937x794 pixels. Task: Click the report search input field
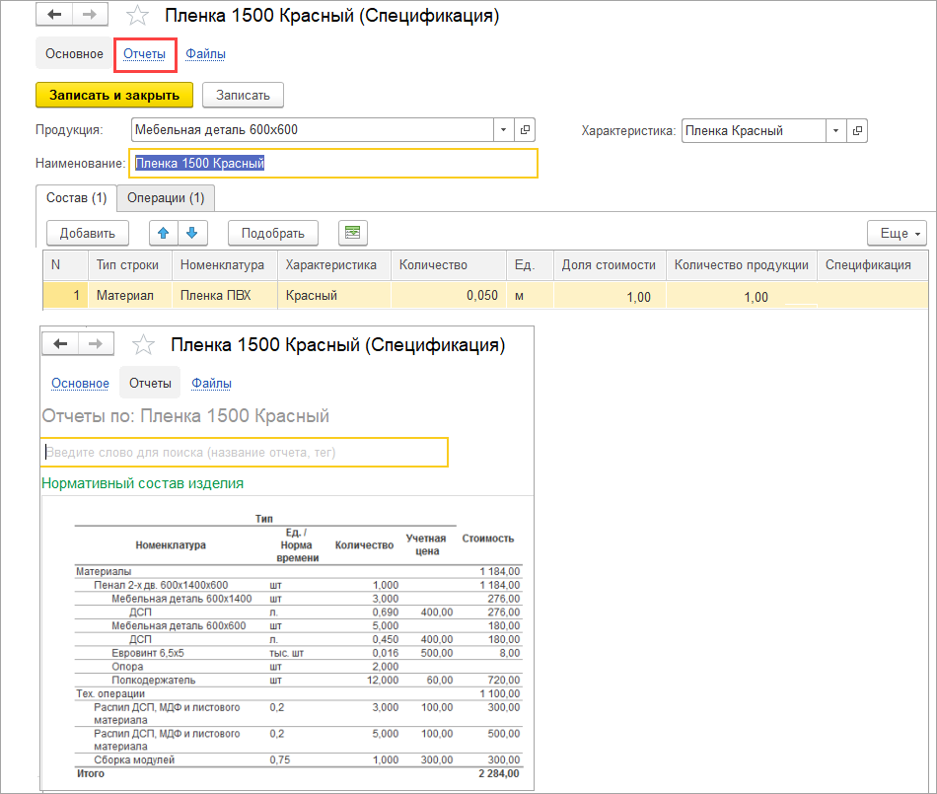245,453
